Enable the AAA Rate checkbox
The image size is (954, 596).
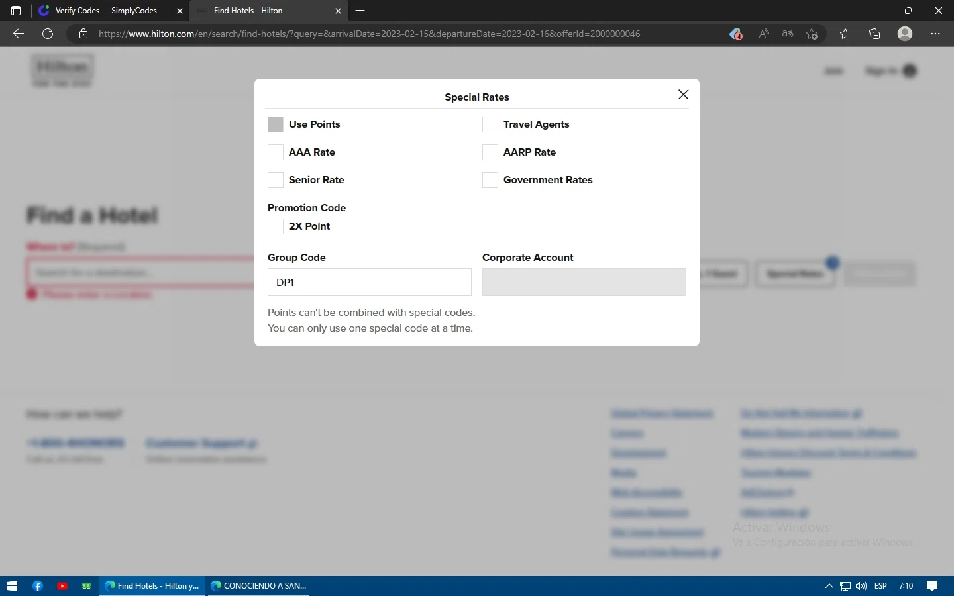[x=276, y=152]
